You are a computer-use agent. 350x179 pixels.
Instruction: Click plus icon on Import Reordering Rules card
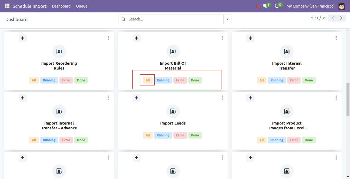[23, 38]
